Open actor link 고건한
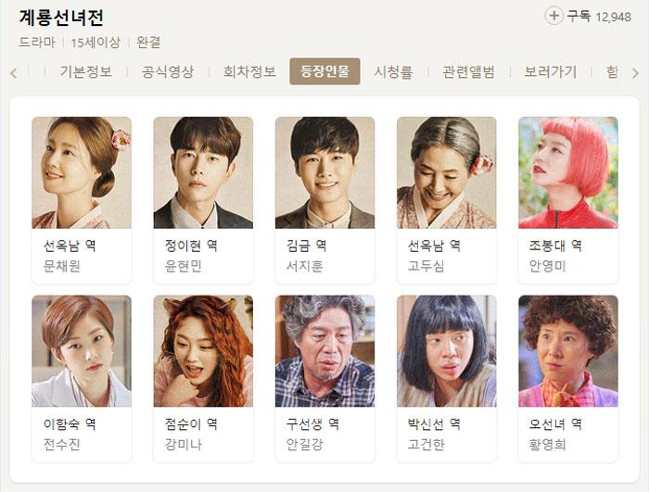Viewport: 649px width, 492px height. pyautogui.click(x=426, y=445)
